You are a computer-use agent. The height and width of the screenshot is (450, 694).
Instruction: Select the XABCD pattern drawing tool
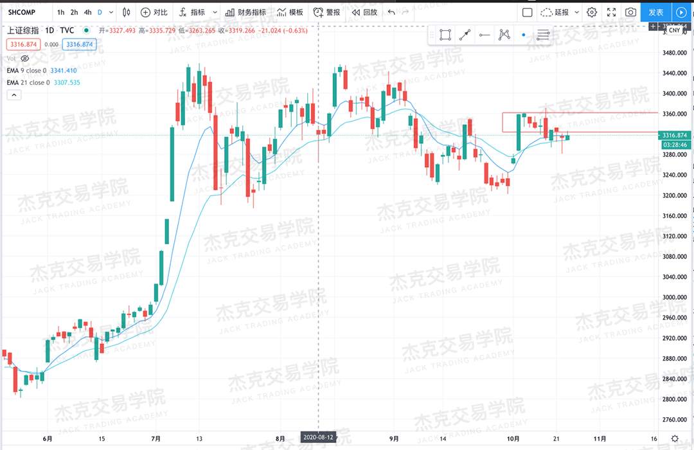tap(504, 35)
